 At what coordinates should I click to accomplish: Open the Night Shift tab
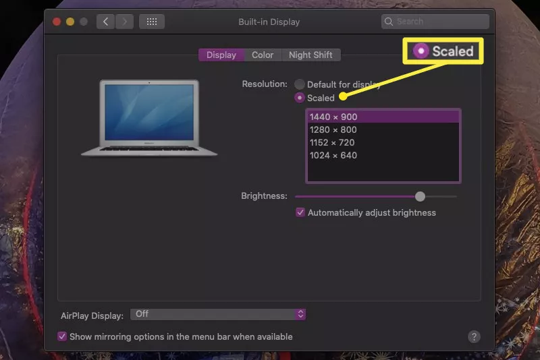[x=310, y=55]
